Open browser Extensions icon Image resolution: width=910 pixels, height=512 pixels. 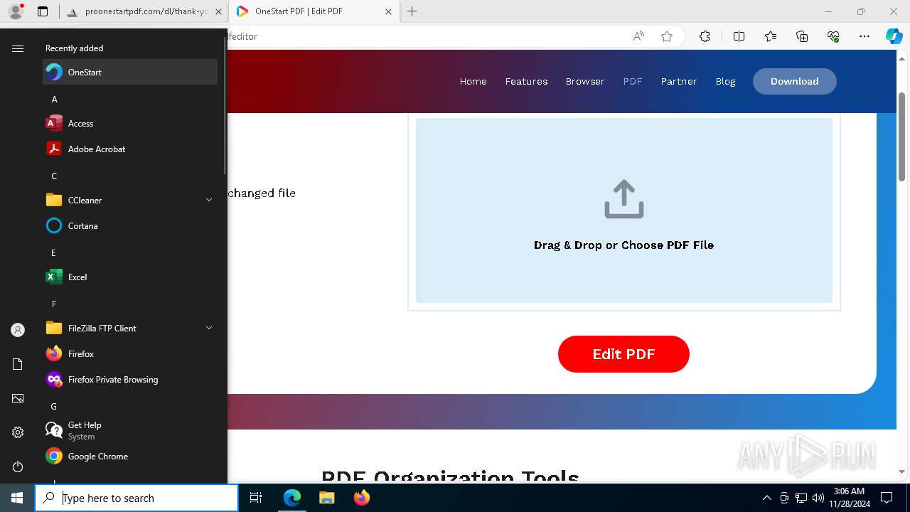tap(705, 36)
